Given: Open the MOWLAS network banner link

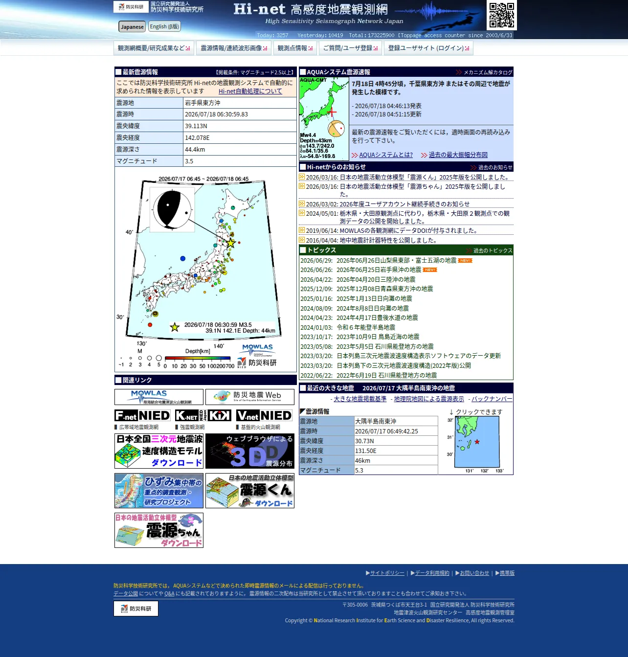Looking at the screenshot, I should [x=159, y=397].
